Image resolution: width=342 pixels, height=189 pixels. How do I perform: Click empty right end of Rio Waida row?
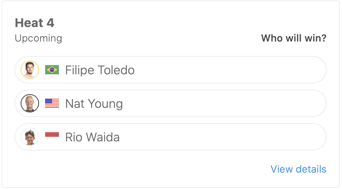click(x=298, y=137)
